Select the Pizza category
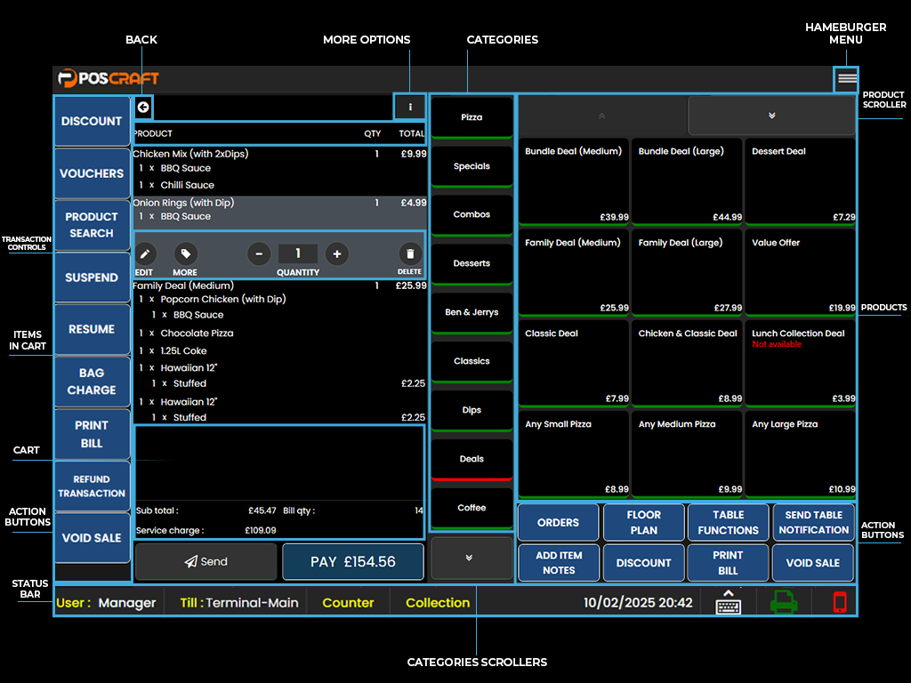The image size is (911, 683). coord(472,117)
